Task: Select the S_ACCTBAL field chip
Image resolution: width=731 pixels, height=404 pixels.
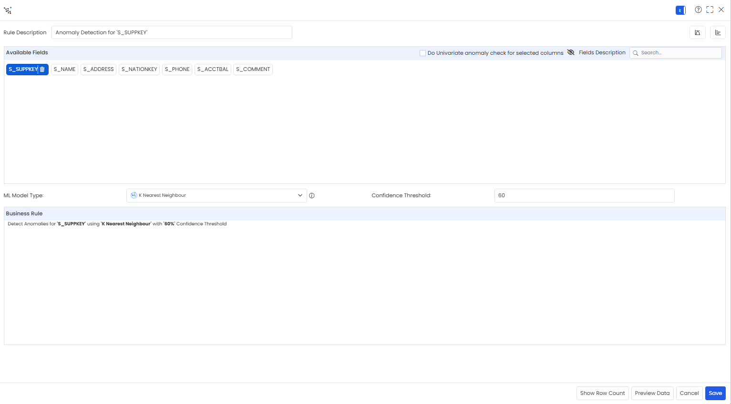Action: (213, 70)
